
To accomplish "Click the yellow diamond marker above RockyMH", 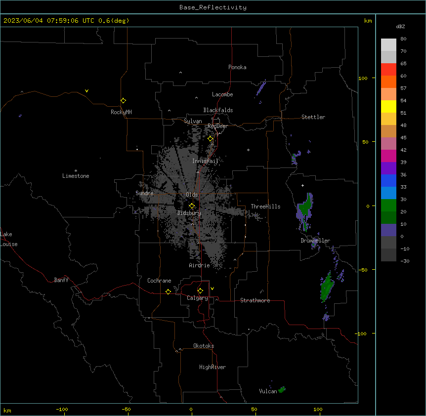I will coord(124,100).
